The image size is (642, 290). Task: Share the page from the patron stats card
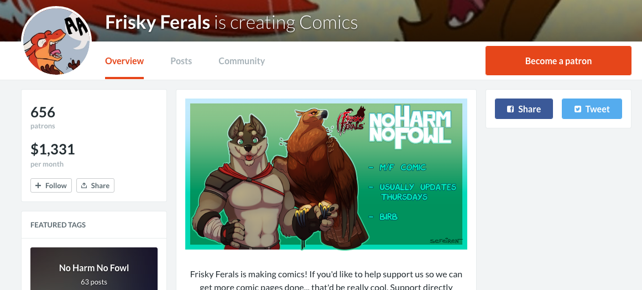(96, 185)
